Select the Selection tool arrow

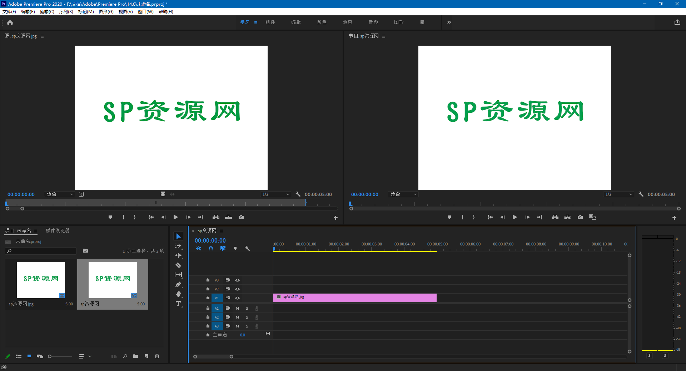[178, 237]
